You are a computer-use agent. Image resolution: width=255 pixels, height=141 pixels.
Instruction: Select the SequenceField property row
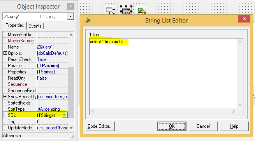[x=35, y=91]
